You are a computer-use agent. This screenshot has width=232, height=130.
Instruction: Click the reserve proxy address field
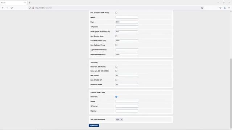pos(127,17)
